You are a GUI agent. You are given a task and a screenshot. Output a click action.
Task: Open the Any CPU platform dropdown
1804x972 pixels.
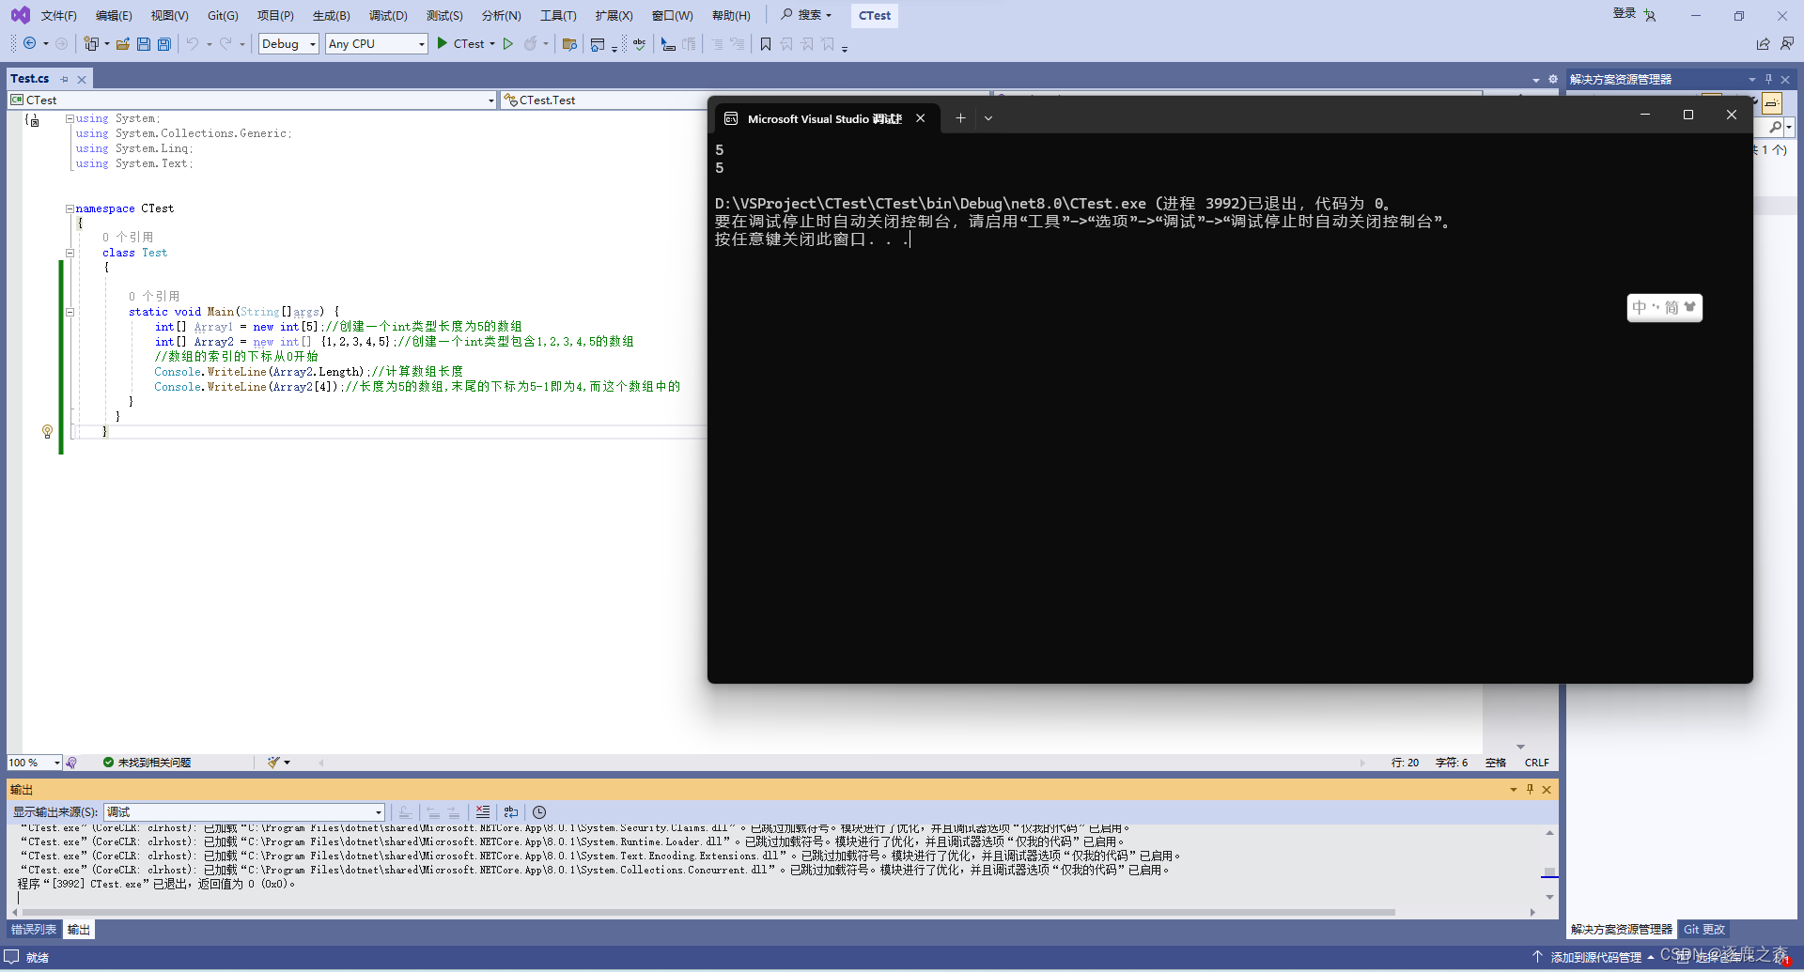point(377,43)
